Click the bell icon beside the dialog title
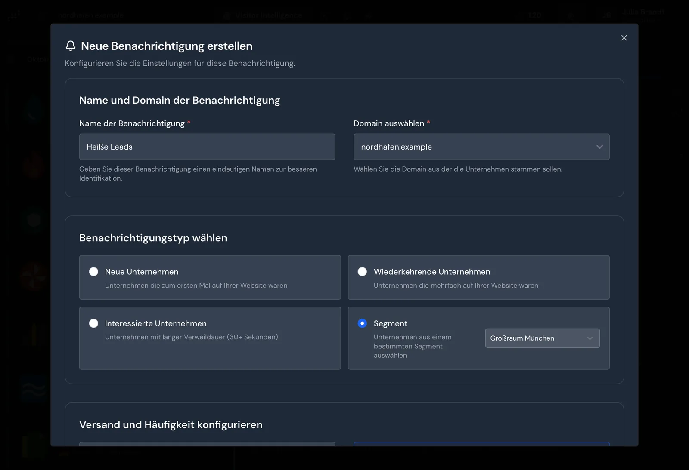This screenshot has height=470, width=689. coord(71,46)
